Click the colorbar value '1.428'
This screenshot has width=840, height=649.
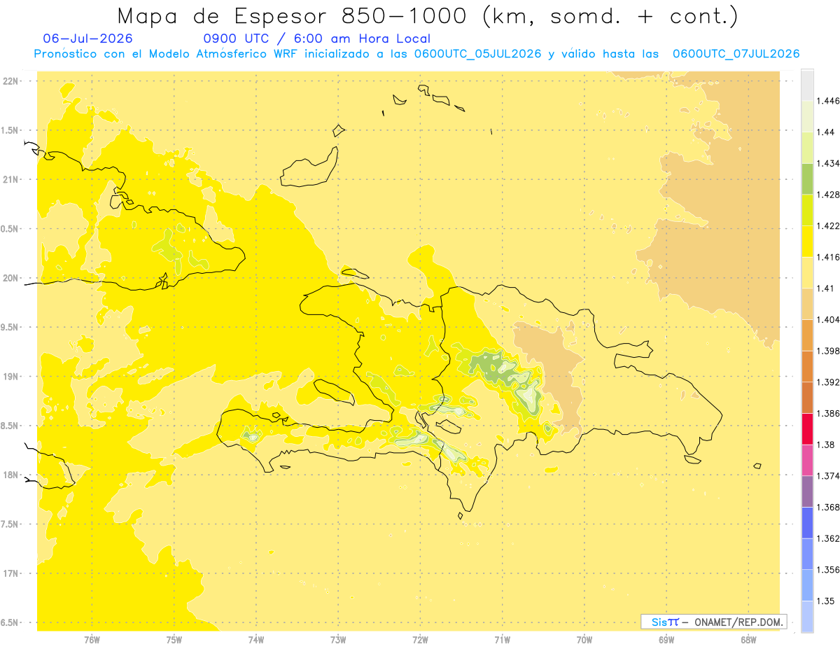click(x=827, y=195)
